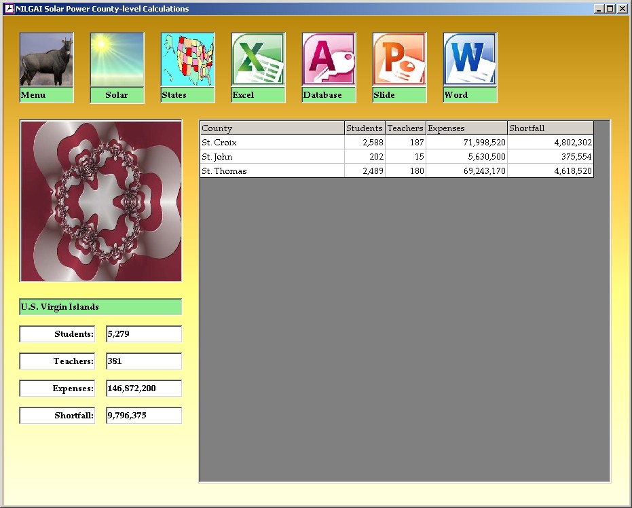Click the fractal image thumbnail
The image size is (632, 508).
coord(101,201)
